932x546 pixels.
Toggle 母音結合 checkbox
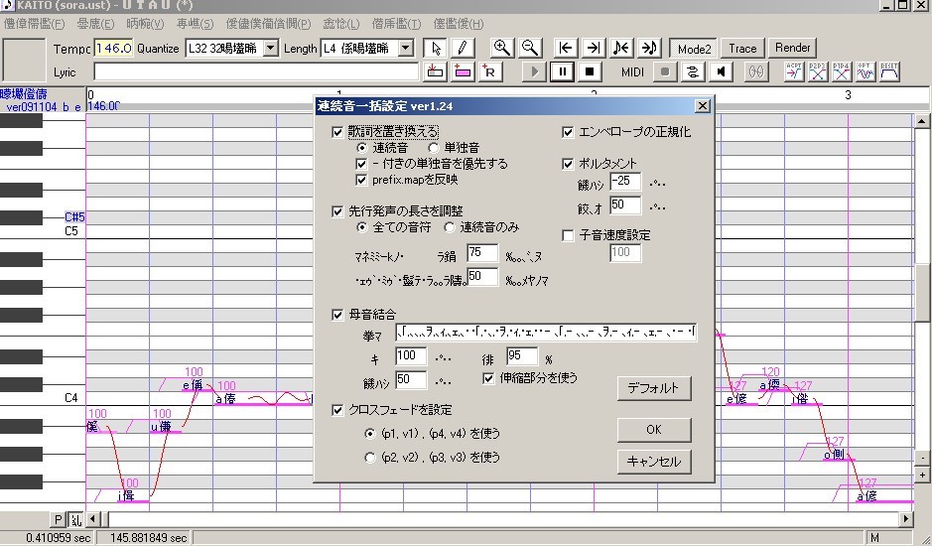pos(337,315)
